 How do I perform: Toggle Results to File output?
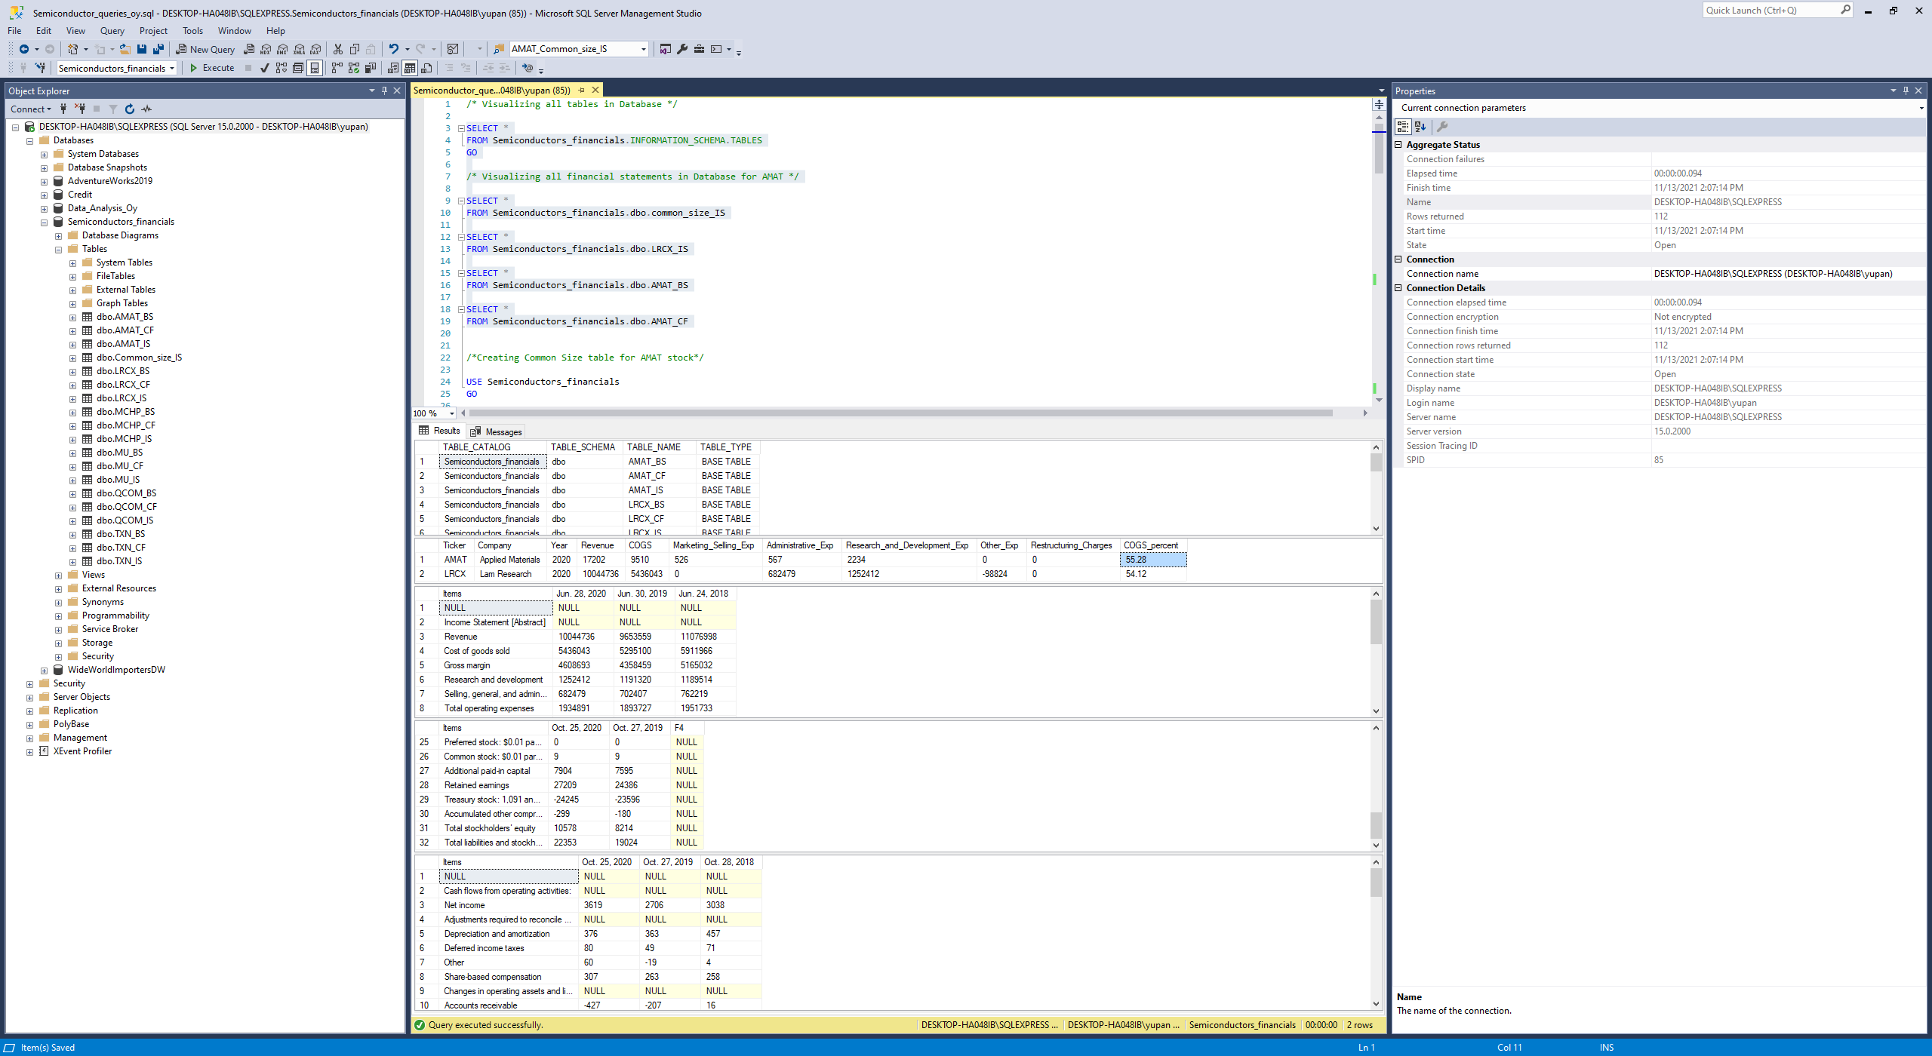(426, 68)
